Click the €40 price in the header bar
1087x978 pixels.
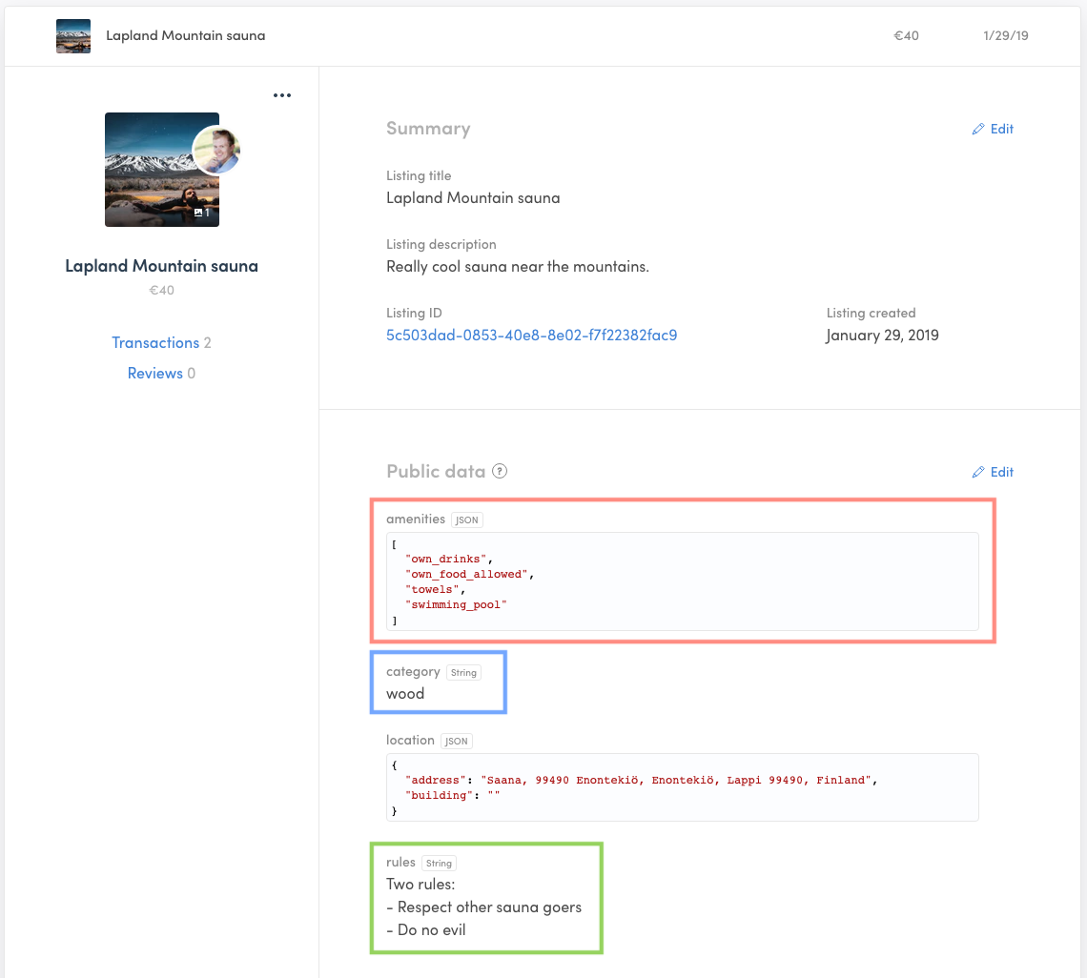coord(905,35)
